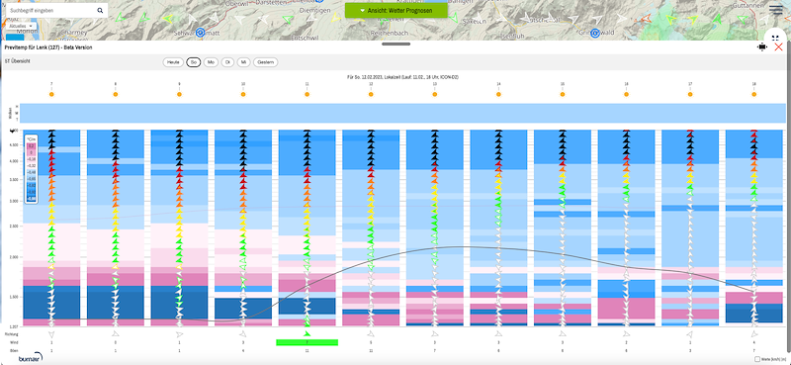Open the Aktuelles dropdown on the map
The width and height of the screenshot is (791, 365).
pos(21,26)
